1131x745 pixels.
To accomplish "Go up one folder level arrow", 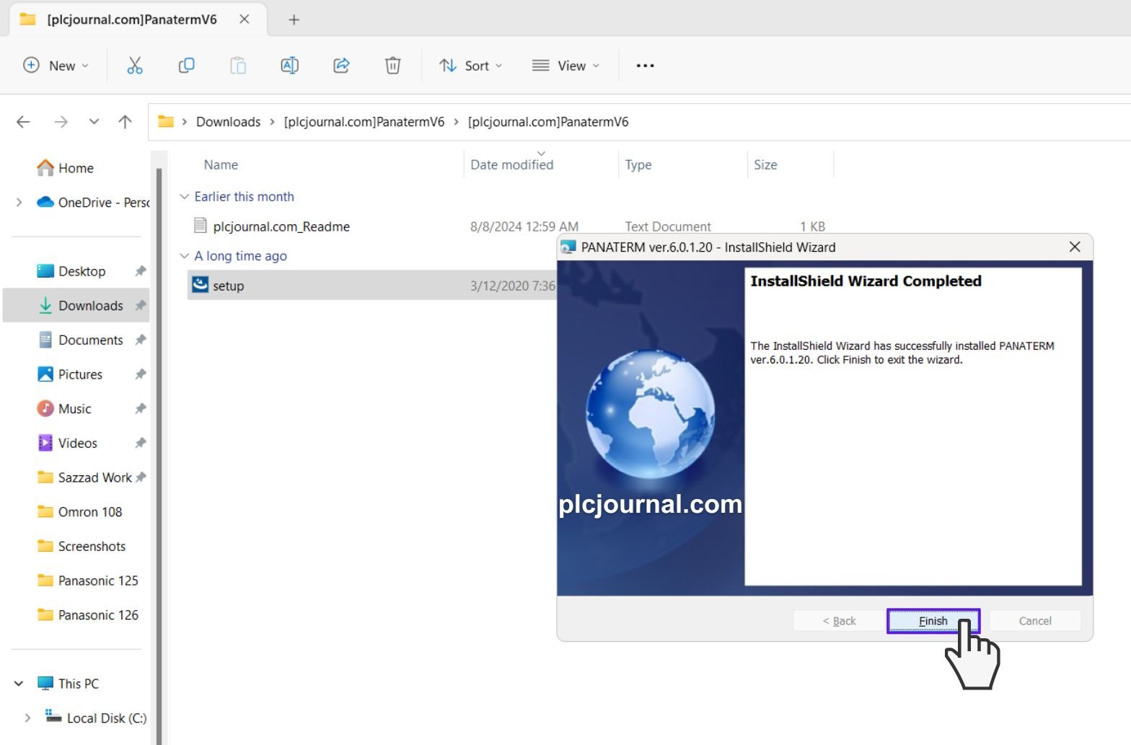I will 125,122.
